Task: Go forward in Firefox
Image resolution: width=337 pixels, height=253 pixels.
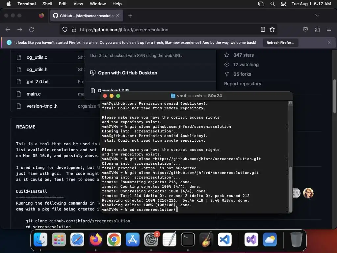Action: pos(20,30)
